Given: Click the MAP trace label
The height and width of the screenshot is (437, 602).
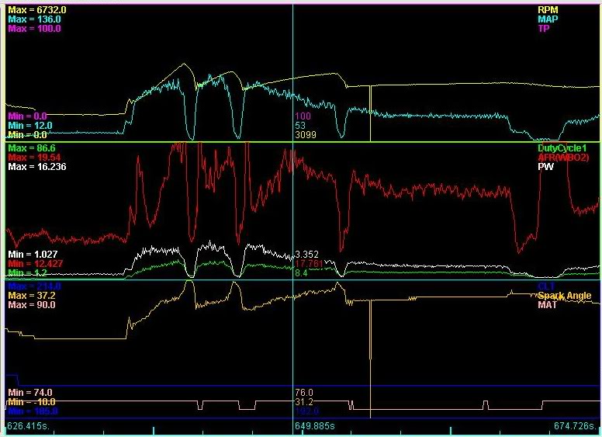Looking at the screenshot, I should (548, 19).
